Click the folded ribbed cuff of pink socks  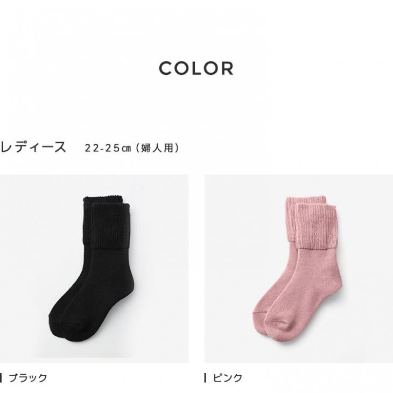(316, 227)
